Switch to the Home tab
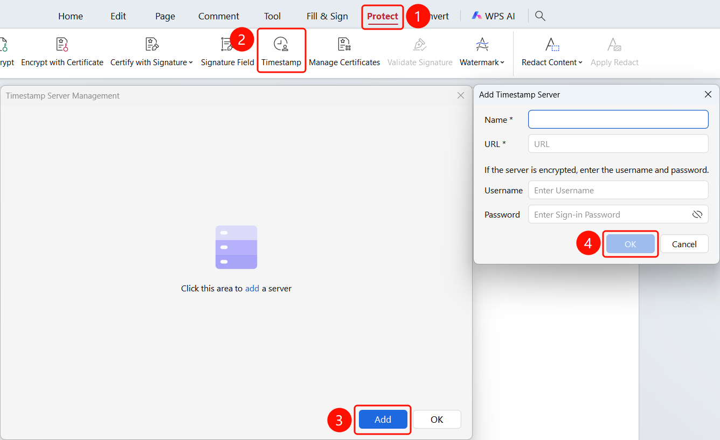Image resolution: width=720 pixels, height=440 pixels. click(x=71, y=16)
